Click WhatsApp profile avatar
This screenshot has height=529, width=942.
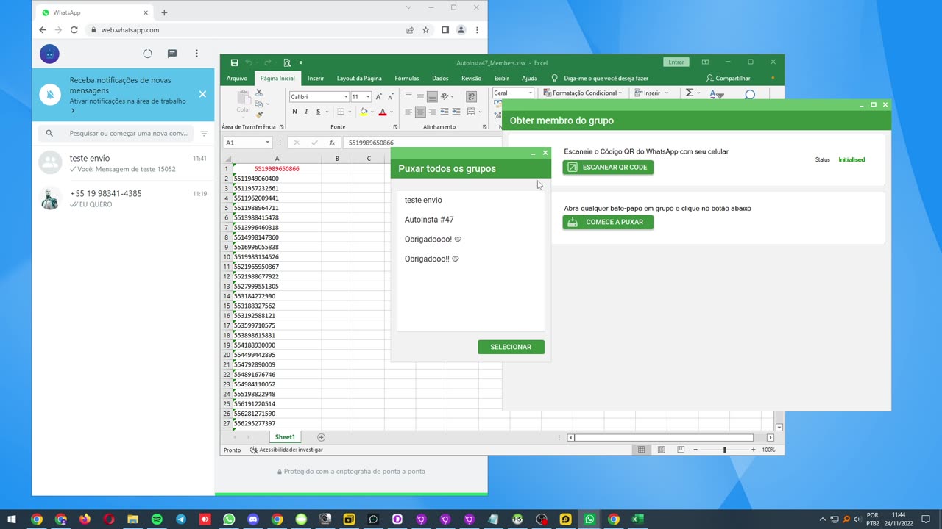[49, 54]
